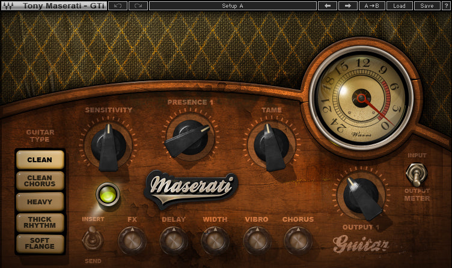The image size is (452, 268).
Task: Select the Clean Chorus guitar type
Action: point(40,181)
